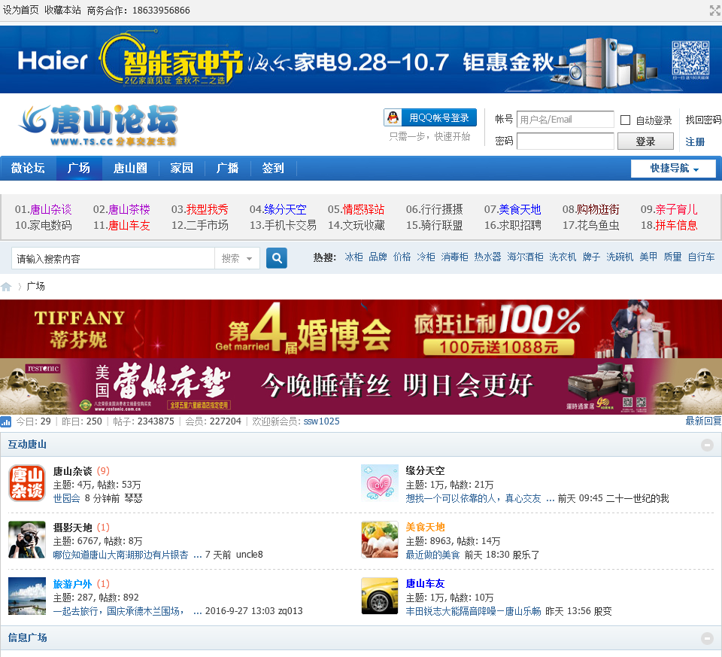722x657 pixels.
Task: Open the 唐山杂谈 forum icon
Action: (x=27, y=483)
